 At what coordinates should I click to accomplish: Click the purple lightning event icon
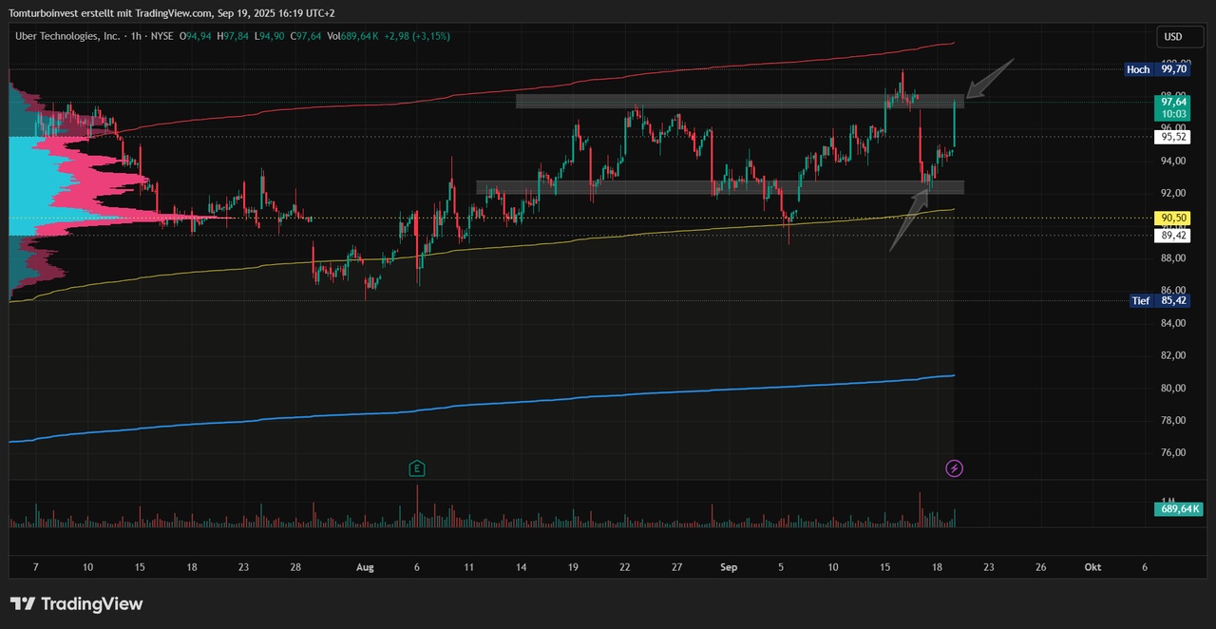tap(955, 468)
